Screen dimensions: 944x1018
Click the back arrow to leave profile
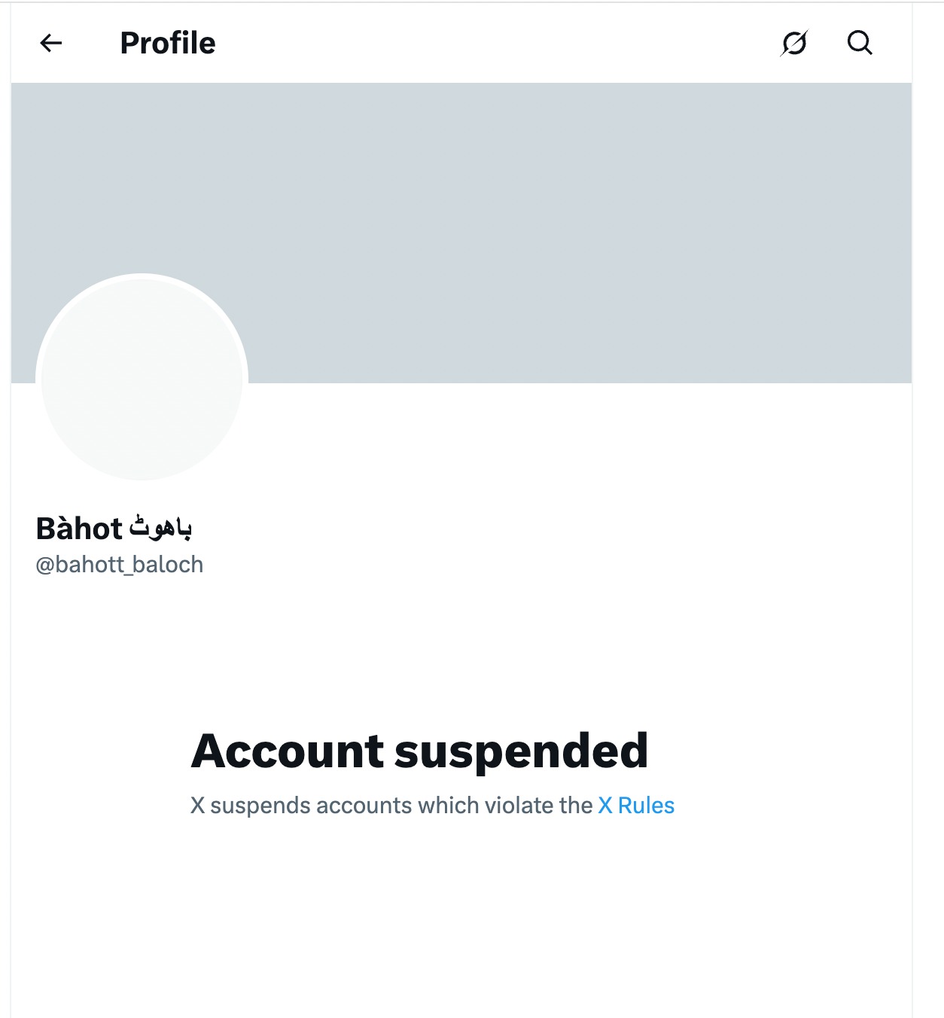(x=50, y=43)
